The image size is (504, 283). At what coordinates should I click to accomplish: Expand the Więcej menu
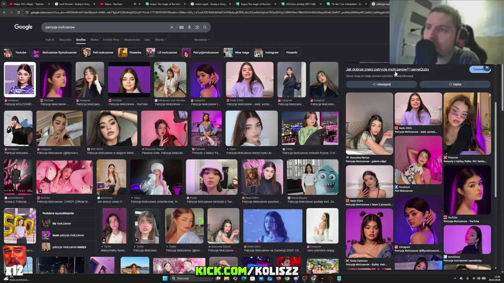[160, 40]
